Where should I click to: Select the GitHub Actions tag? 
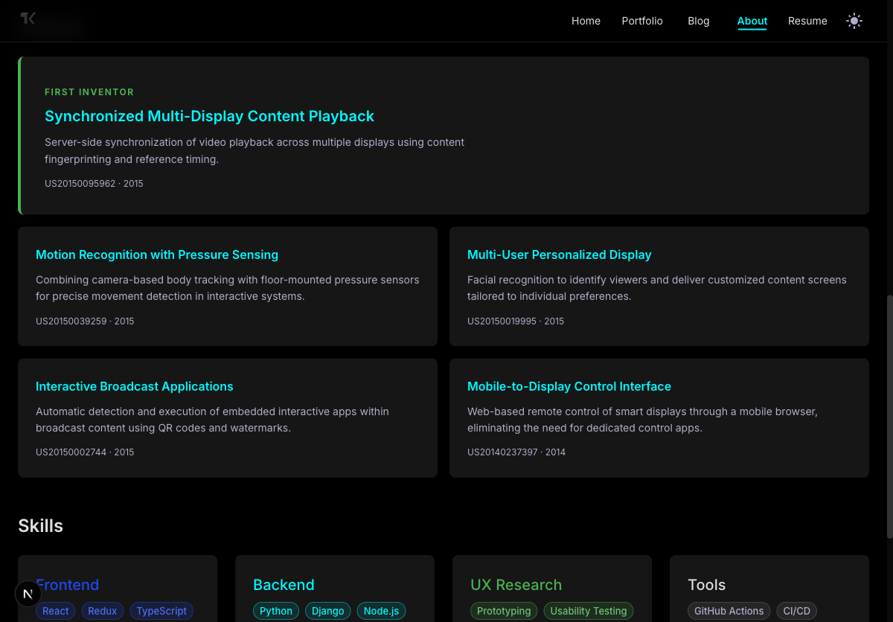click(729, 611)
